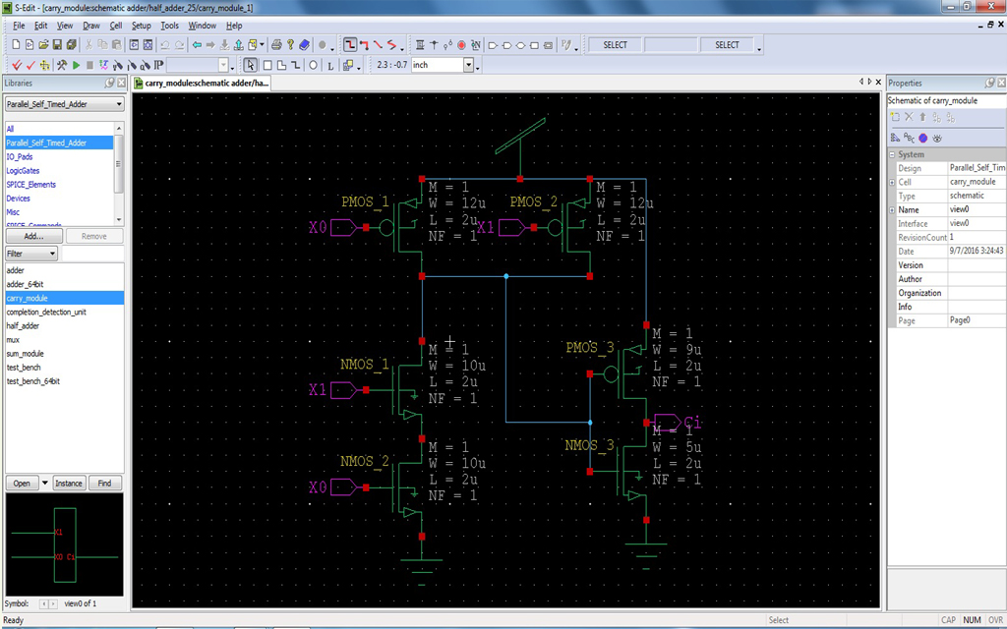Expand the Name property row

[x=892, y=210]
